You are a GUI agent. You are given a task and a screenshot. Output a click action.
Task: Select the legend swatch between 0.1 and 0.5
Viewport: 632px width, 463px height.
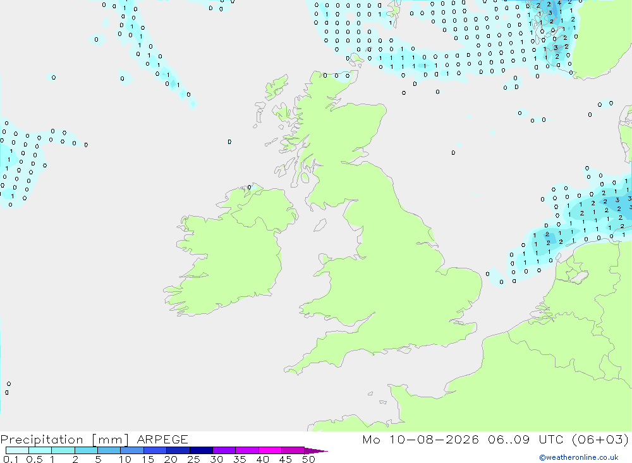point(17,450)
